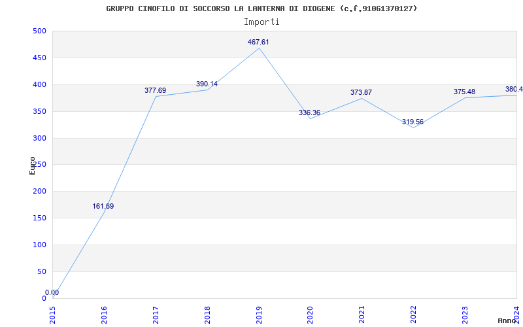Click the 2019 x-axis label
The image size is (523, 327).
coord(259,315)
